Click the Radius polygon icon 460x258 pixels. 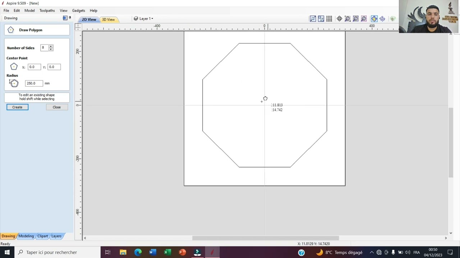click(x=14, y=83)
